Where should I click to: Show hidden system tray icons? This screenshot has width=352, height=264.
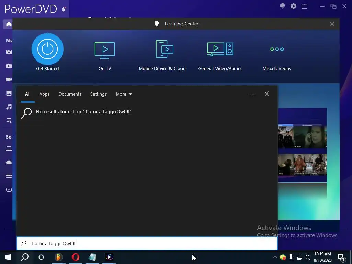pos(275,257)
